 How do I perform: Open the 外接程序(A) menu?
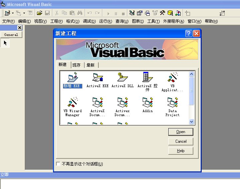click(174, 21)
